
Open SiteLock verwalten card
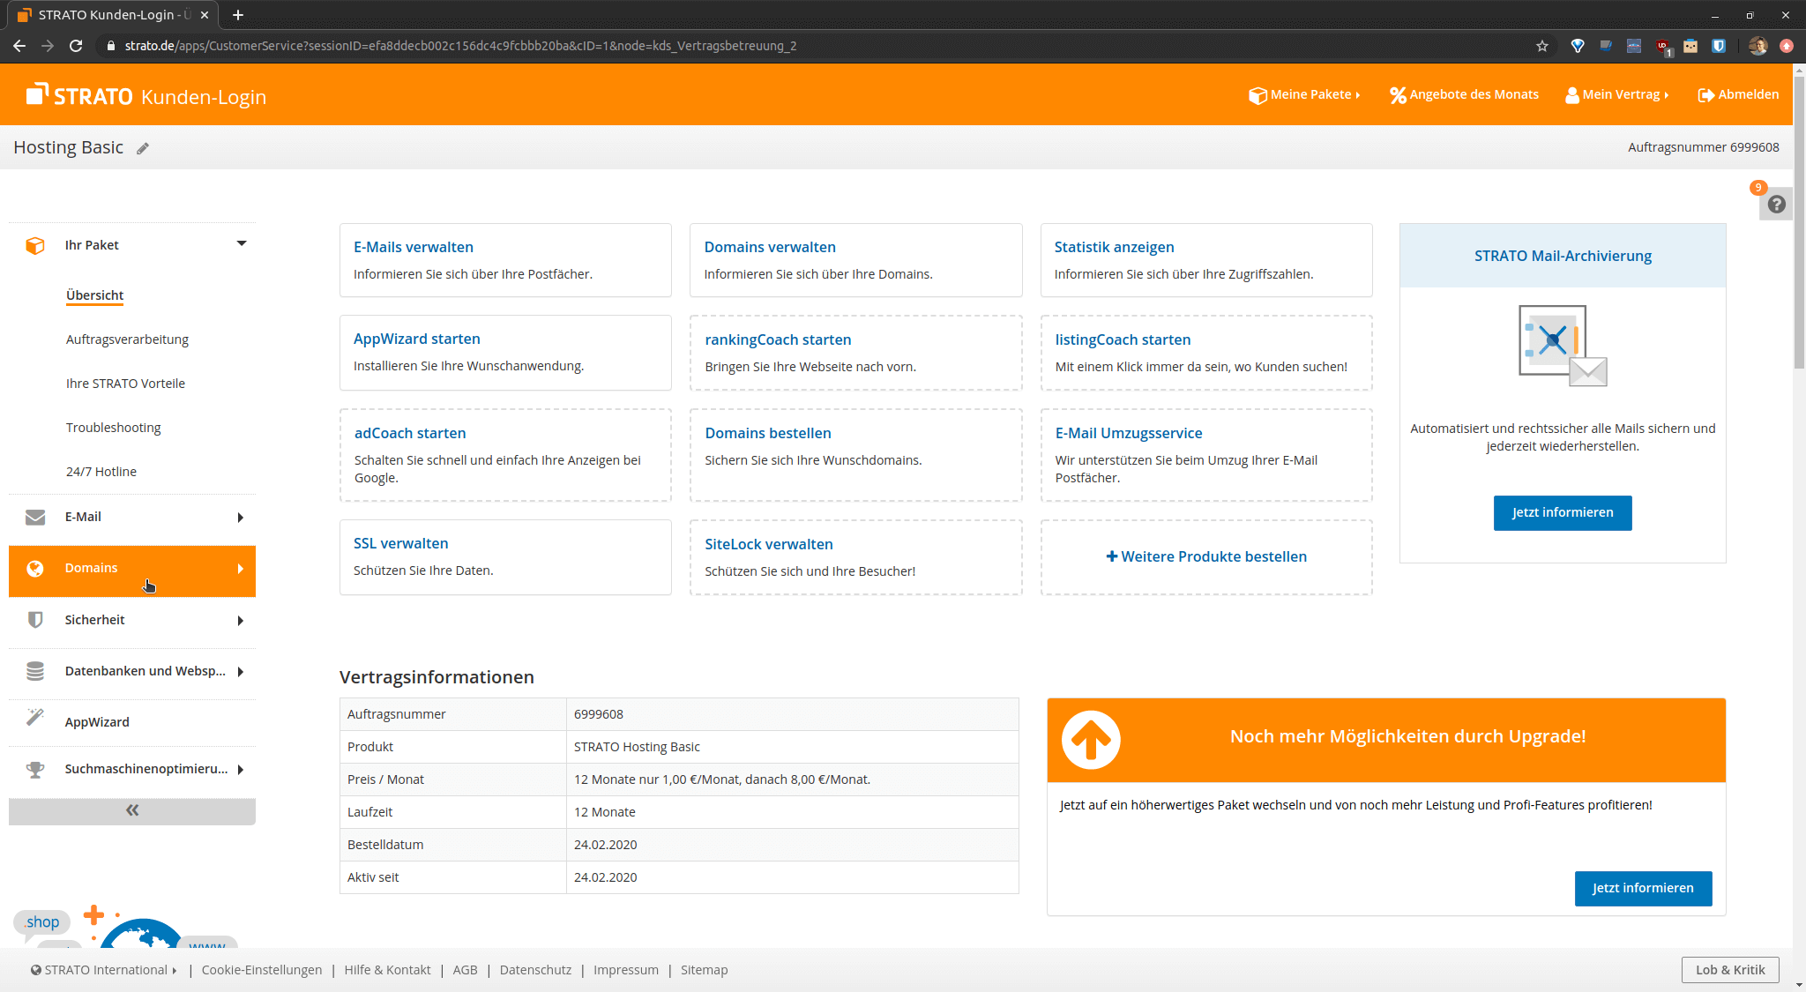(x=855, y=557)
